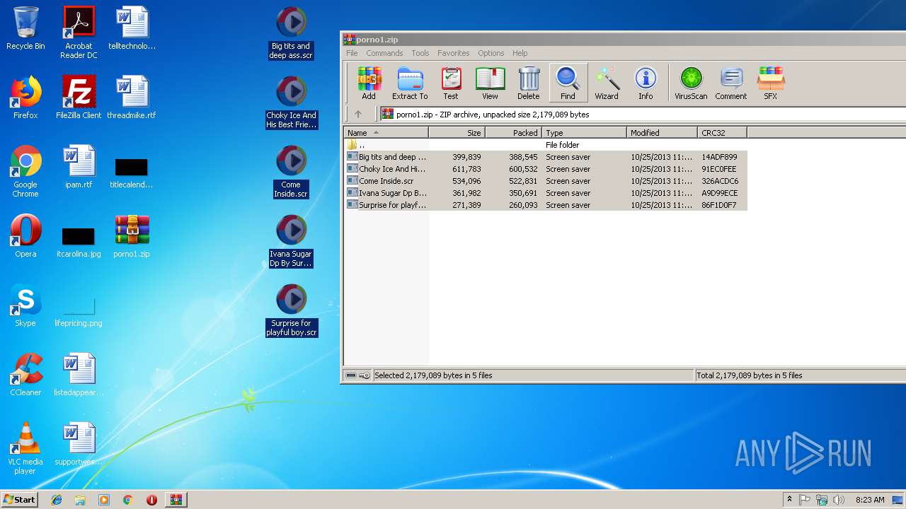Click the archive path address field
This screenshot has width=906, height=509.
coord(643,114)
